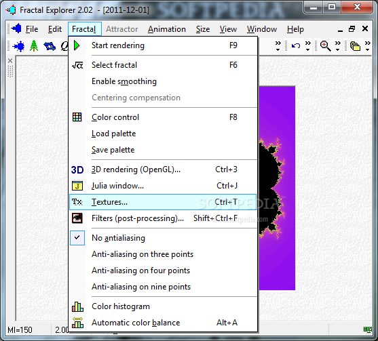Open the File menu
This screenshot has height=341, width=378.
32,29
